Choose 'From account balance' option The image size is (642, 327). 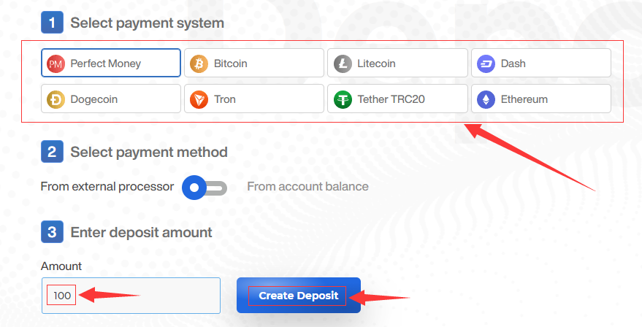[x=307, y=187]
